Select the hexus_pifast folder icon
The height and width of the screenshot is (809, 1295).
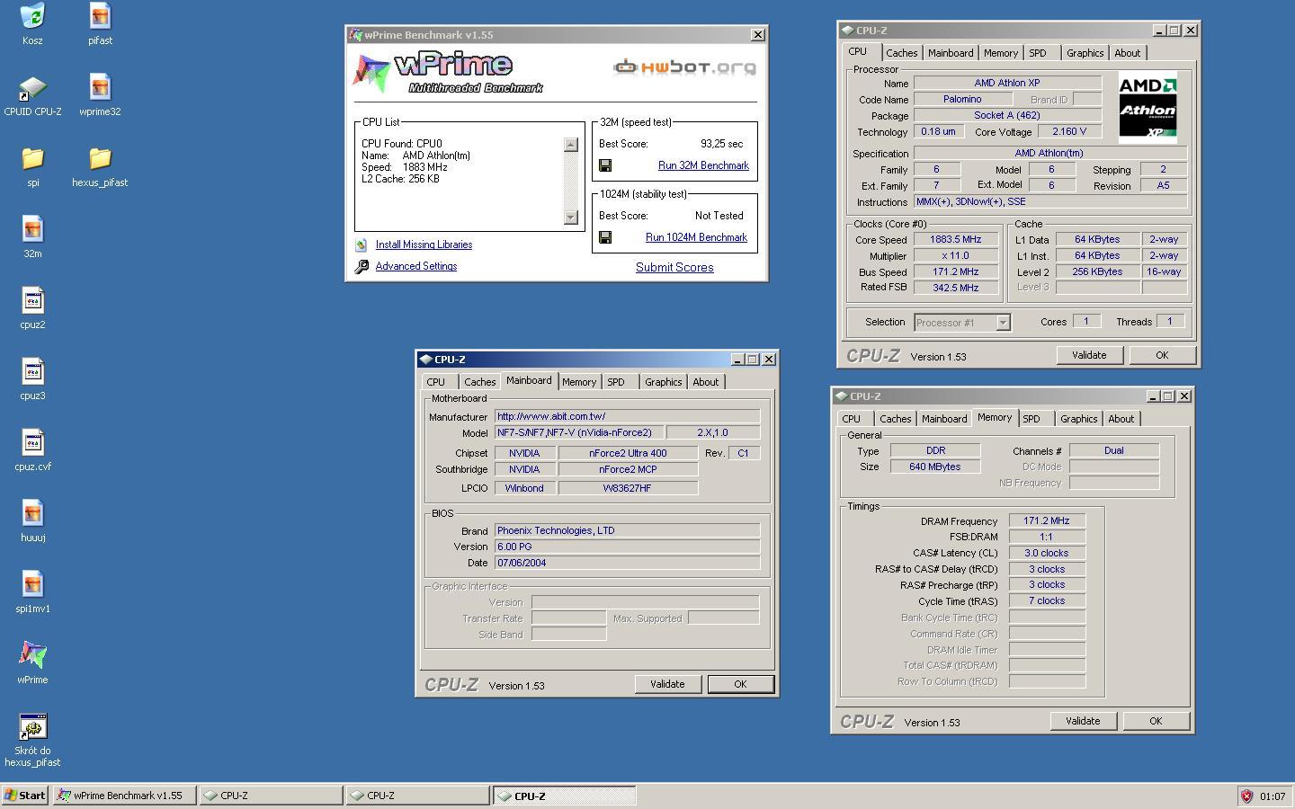(x=100, y=158)
